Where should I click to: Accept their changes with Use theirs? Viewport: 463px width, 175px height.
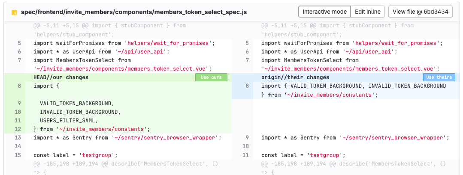439,77
